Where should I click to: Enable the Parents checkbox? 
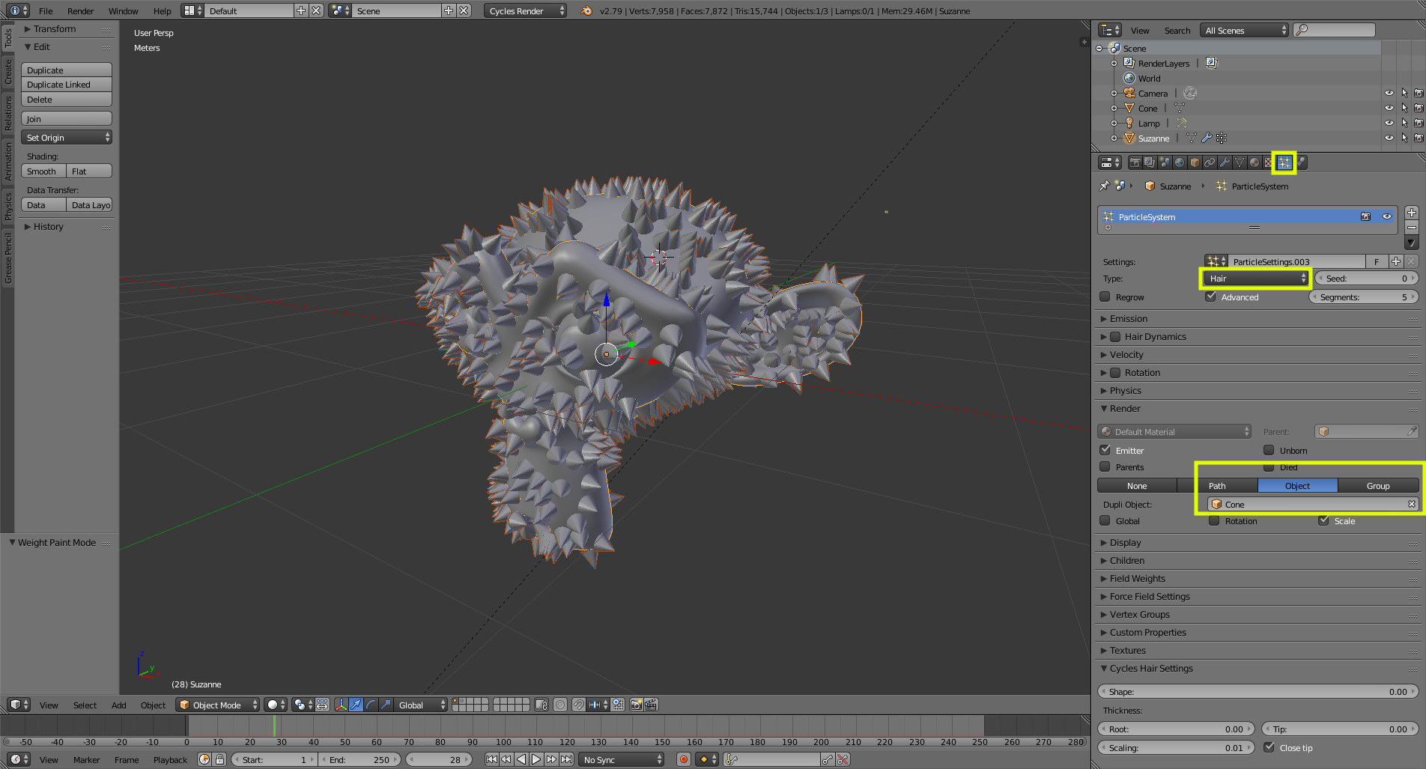1105,466
